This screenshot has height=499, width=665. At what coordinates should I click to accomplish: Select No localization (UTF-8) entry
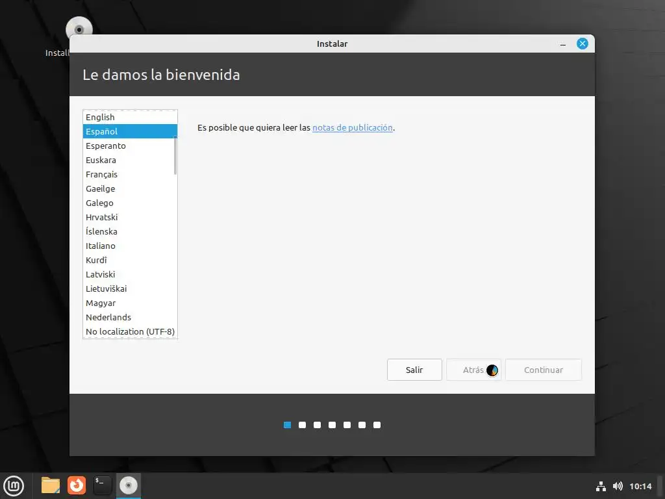pos(130,331)
